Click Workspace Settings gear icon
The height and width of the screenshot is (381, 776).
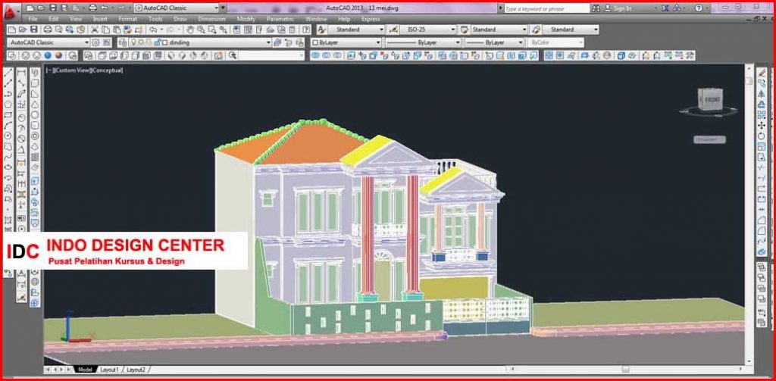pyautogui.click(x=95, y=42)
